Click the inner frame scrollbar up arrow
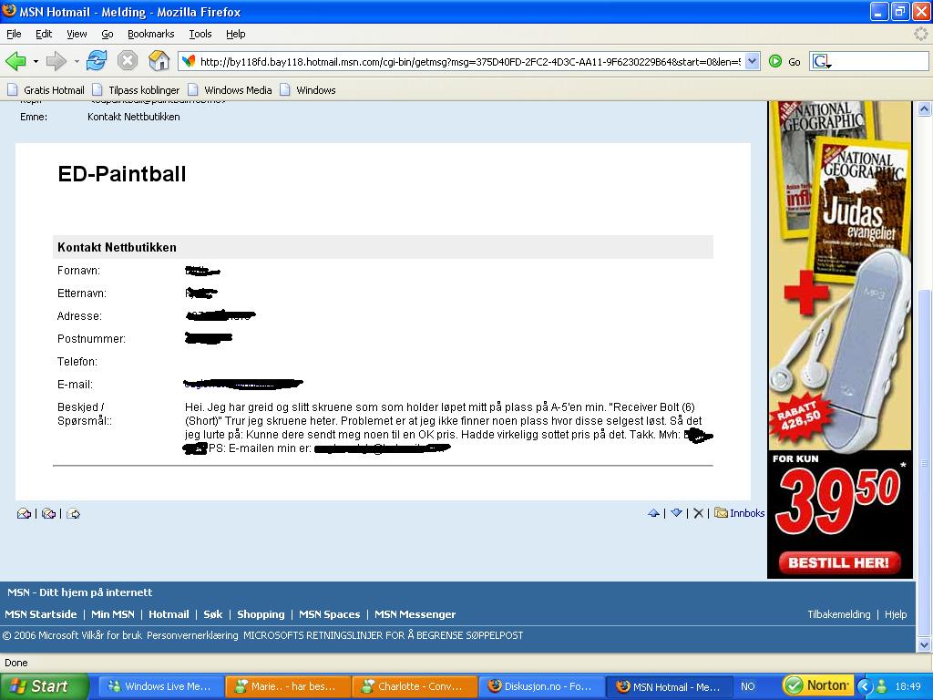 coord(924,109)
